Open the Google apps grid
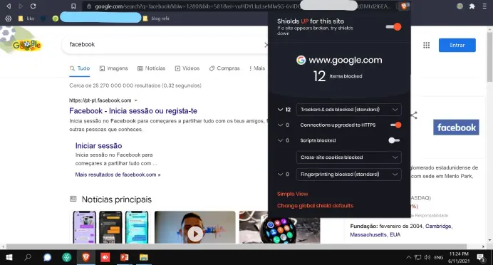Viewport: 493px width, 265px height. click(426, 46)
